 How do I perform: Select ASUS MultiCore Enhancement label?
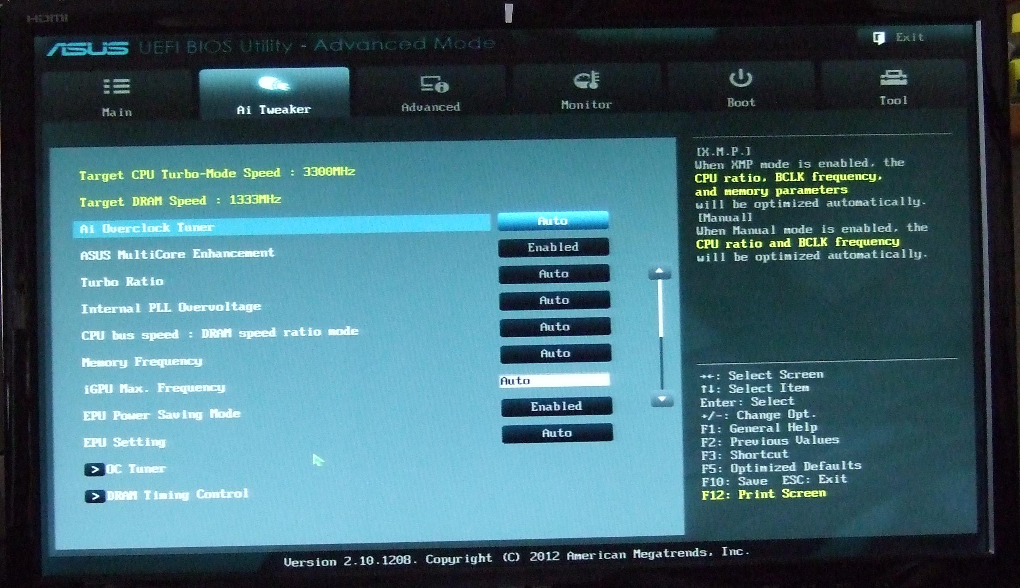177,254
